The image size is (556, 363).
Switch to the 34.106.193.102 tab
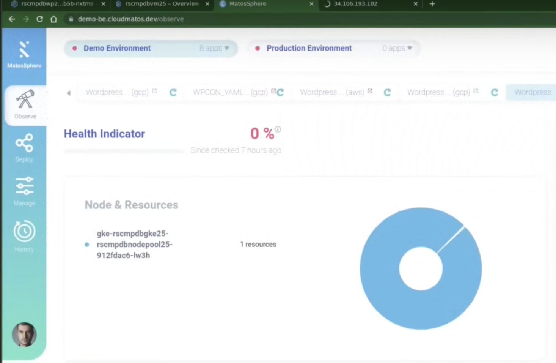(x=355, y=4)
